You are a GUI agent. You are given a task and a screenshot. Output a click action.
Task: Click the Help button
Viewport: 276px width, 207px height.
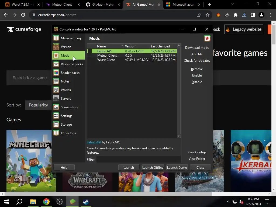click(64, 168)
